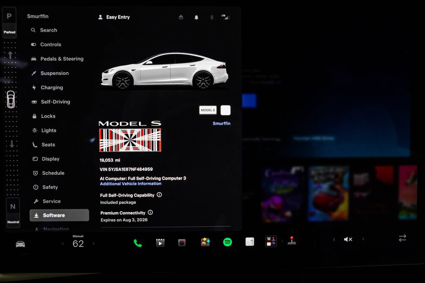Tap the MODEL S badge button

(x=208, y=110)
